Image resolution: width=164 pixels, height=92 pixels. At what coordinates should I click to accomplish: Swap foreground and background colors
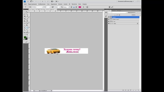(27, 37)
